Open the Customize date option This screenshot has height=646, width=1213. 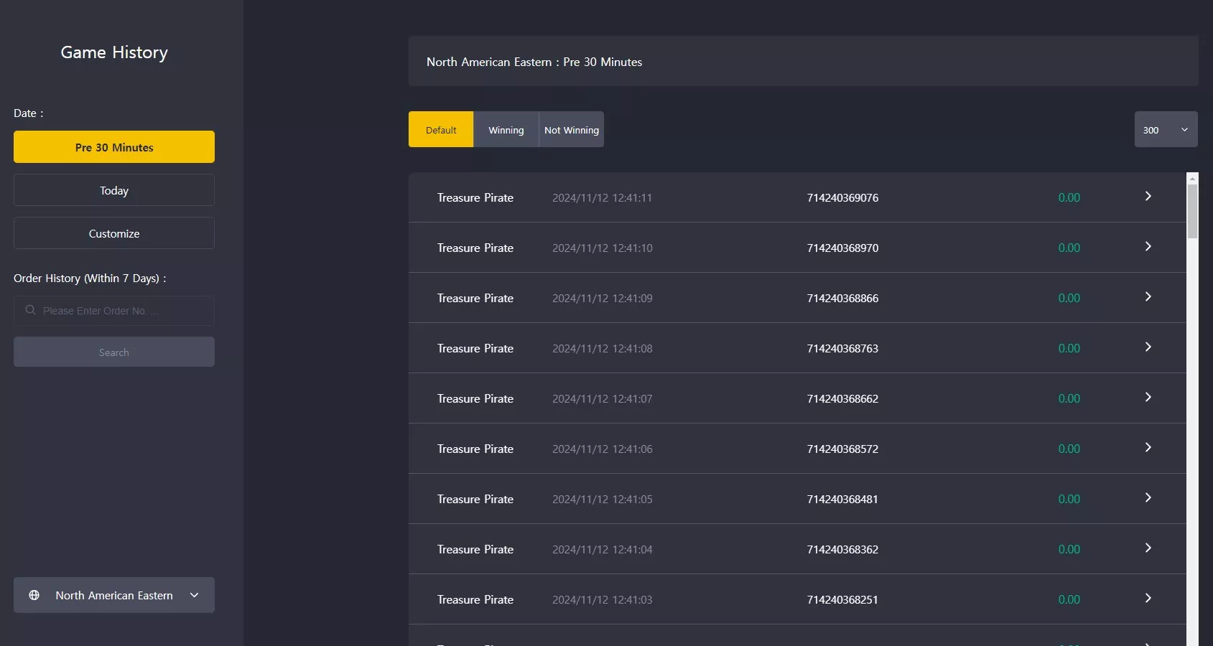[x=114, y=233]
